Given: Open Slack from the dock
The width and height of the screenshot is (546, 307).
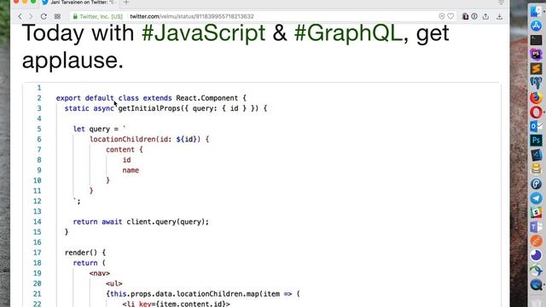Looking at the screenshot, I should tap(537, 212).
